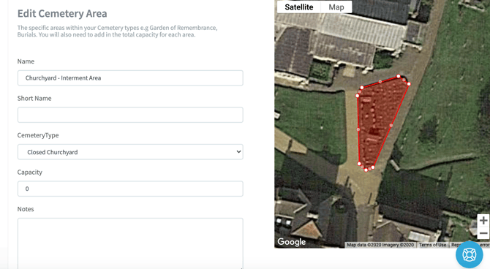Click the Capacity input showing 0
The height and width of the screenshot is (269, 490).
[x=130, y=189]
